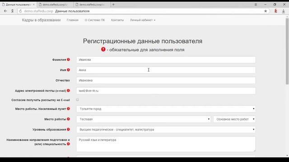The height and width of the screenshot is (162, 289).
Task: Click the page vertical scrollbar thumb
Action: 287,51
